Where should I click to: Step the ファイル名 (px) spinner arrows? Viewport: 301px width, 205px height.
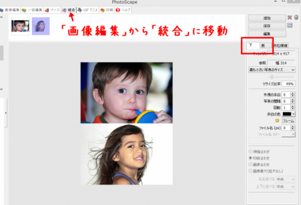(293, 128)
